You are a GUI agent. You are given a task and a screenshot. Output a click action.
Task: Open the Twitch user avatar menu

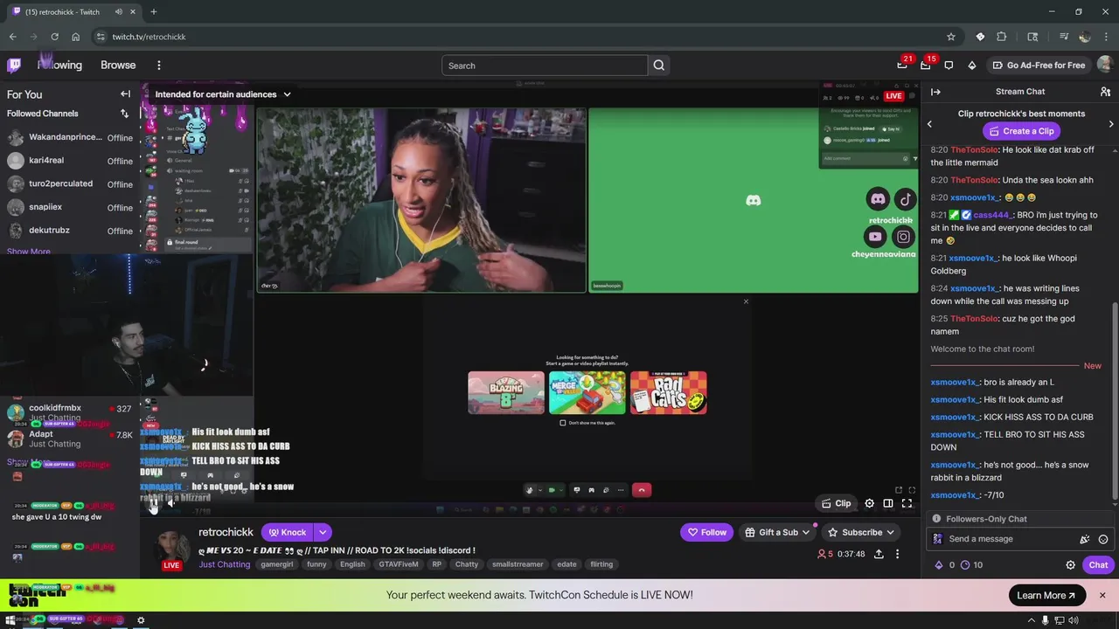[x=1105, y=65]
